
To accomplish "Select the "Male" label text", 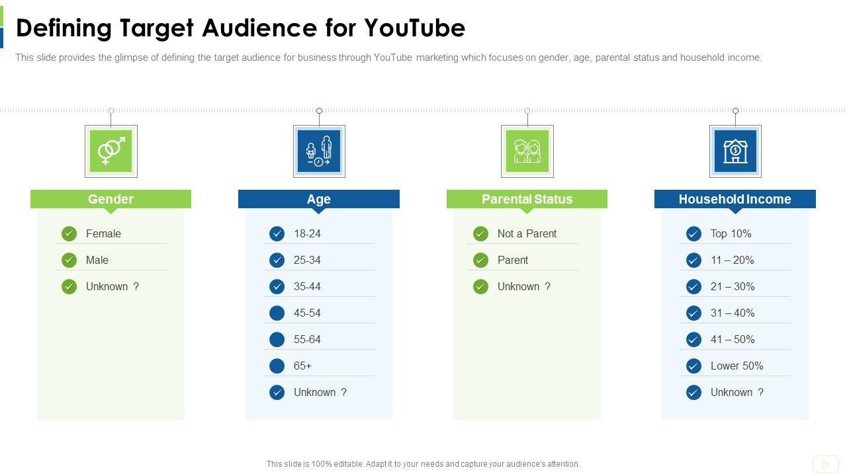I will pyautogui.click(x=97, y=260).
